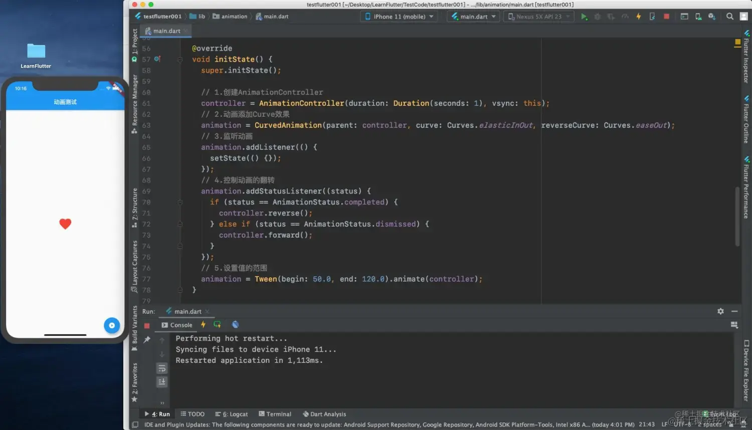This screenshot has width=752, height=430.
Task: Click the Search Everywhere magnifier icon
Action: pyautogui.click(x=730, y=17)
